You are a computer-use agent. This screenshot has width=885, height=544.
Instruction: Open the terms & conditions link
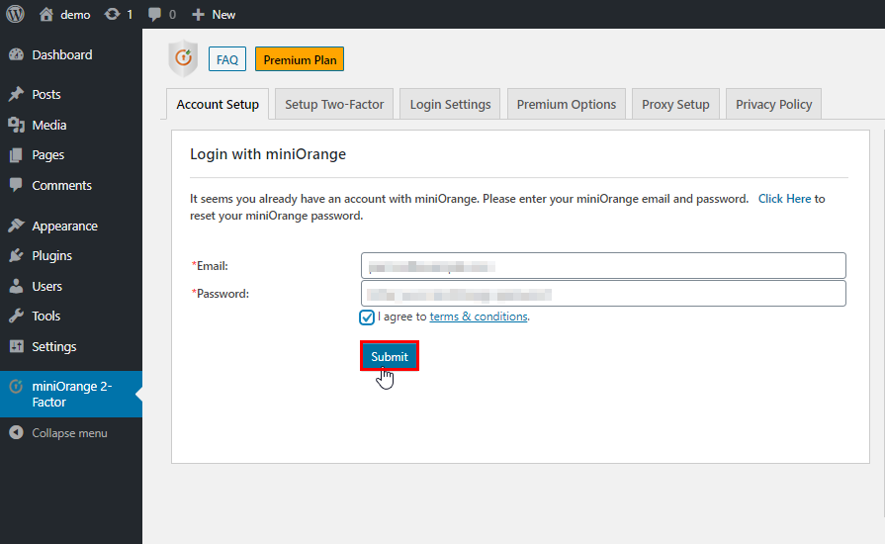[x=479, y=317]
